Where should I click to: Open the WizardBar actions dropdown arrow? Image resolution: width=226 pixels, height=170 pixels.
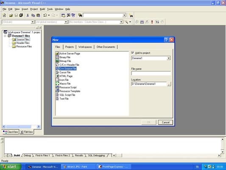click(130, 22)
